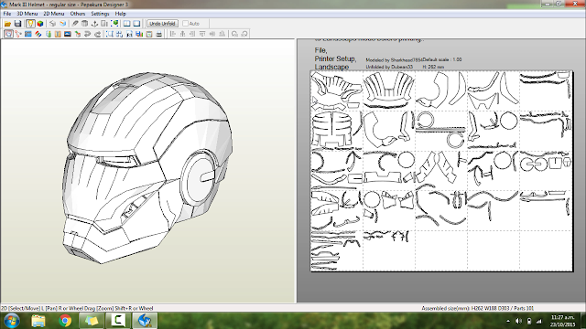This screenshot has height=329, width=586.
Task: Click the Google Chrome taskbar icon
Action: click(x=65, y=321)
